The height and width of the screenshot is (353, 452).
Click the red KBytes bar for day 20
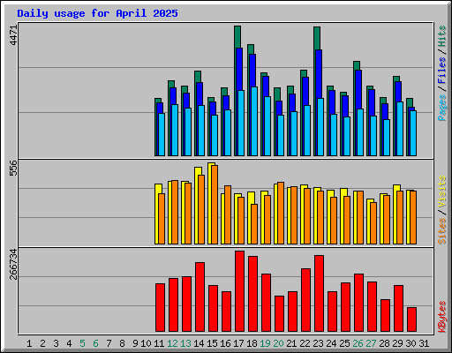click(279, 313)
